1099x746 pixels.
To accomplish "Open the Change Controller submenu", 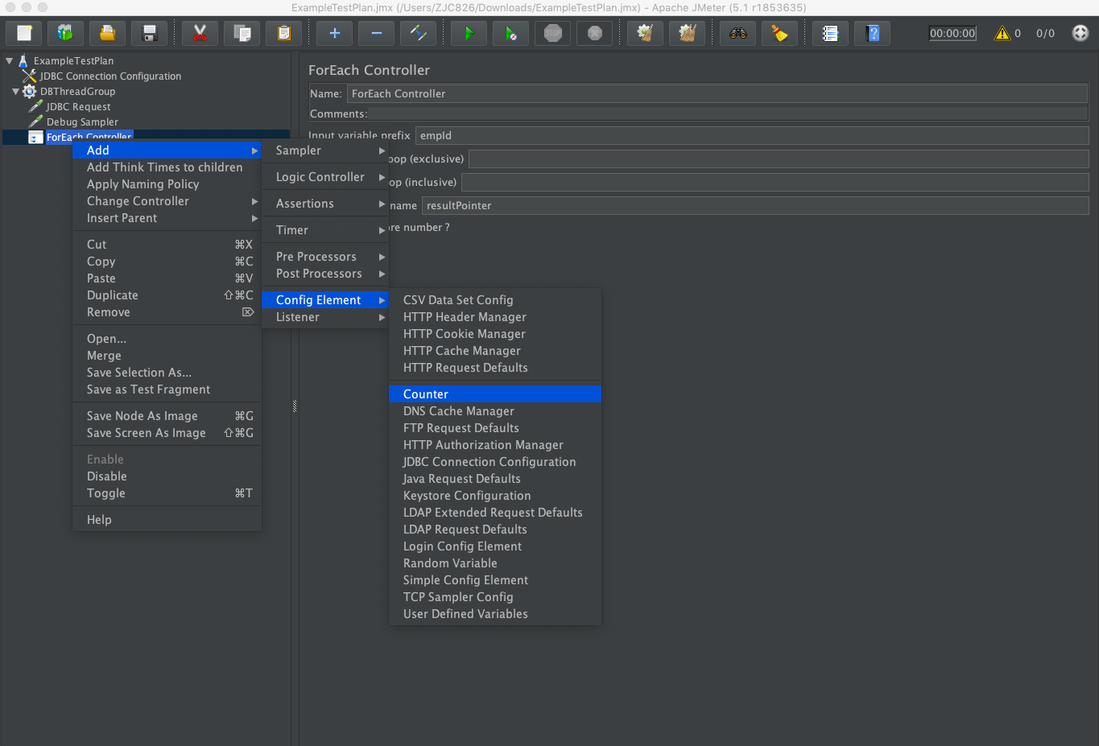I will [x=167, y=201].
